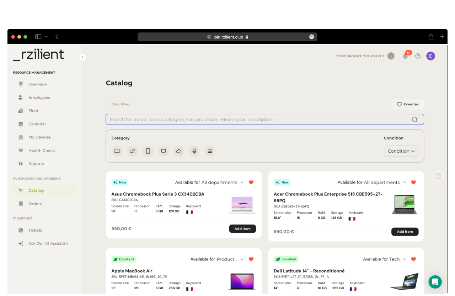Screen dimensions: 455x296
Task: Click the Apple MacBook Air title
Action: (132, 271)
